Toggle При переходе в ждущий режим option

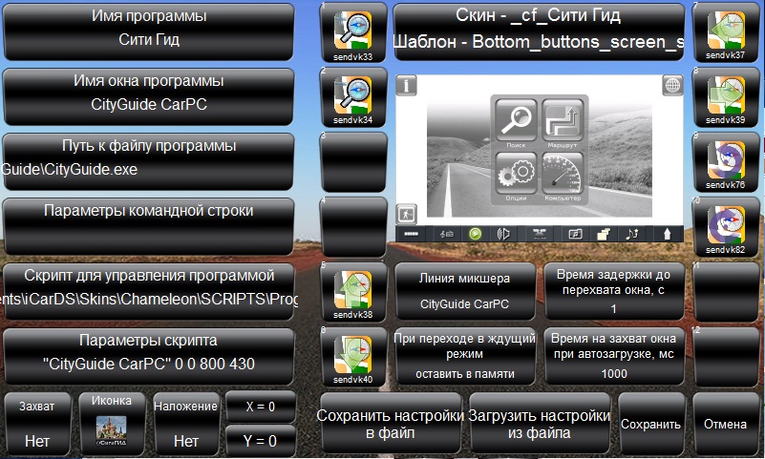click(x=464, y=357)
